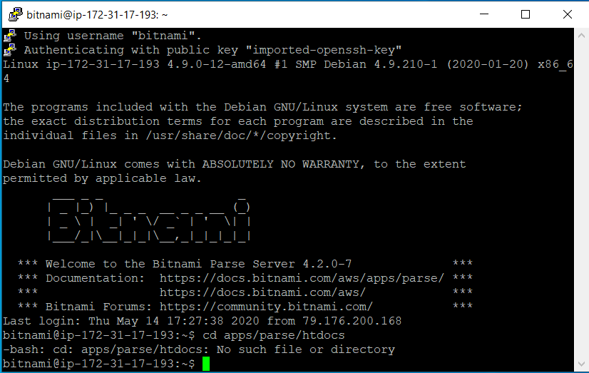Click the "Last login" line

point(202,321)
